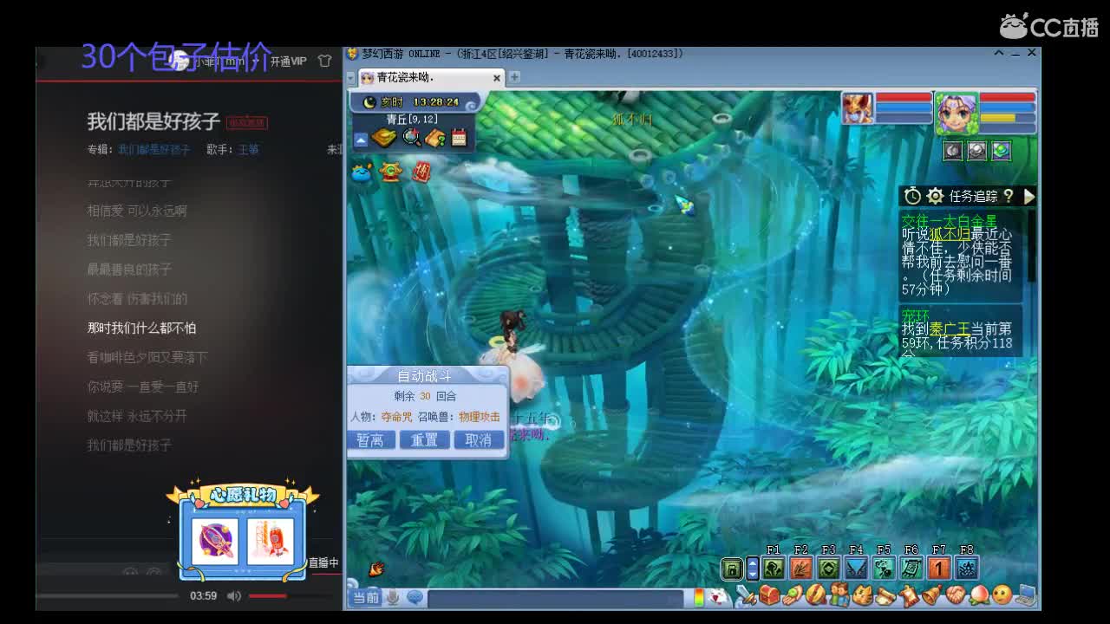Click the green orb buff status icon

coord(1002,151)
